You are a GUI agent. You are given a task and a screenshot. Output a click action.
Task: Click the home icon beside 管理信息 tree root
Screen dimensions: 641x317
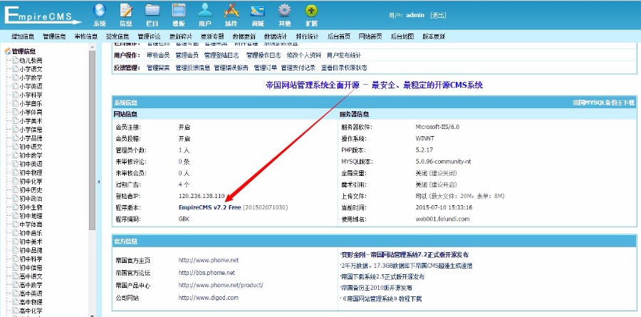click(7, 51)
